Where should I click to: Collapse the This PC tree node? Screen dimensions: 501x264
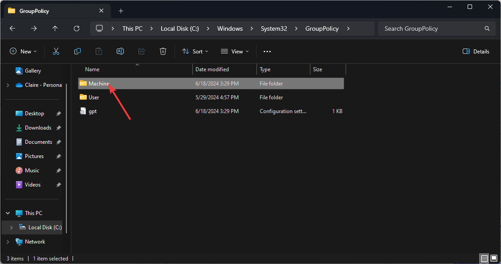(x=8, y=213)
